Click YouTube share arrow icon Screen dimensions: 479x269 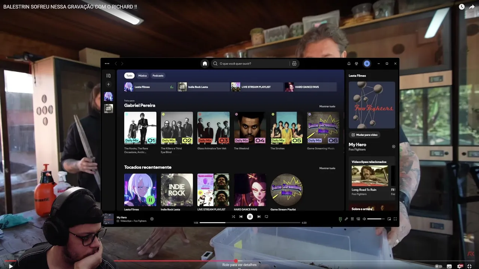tap(472, 7)
